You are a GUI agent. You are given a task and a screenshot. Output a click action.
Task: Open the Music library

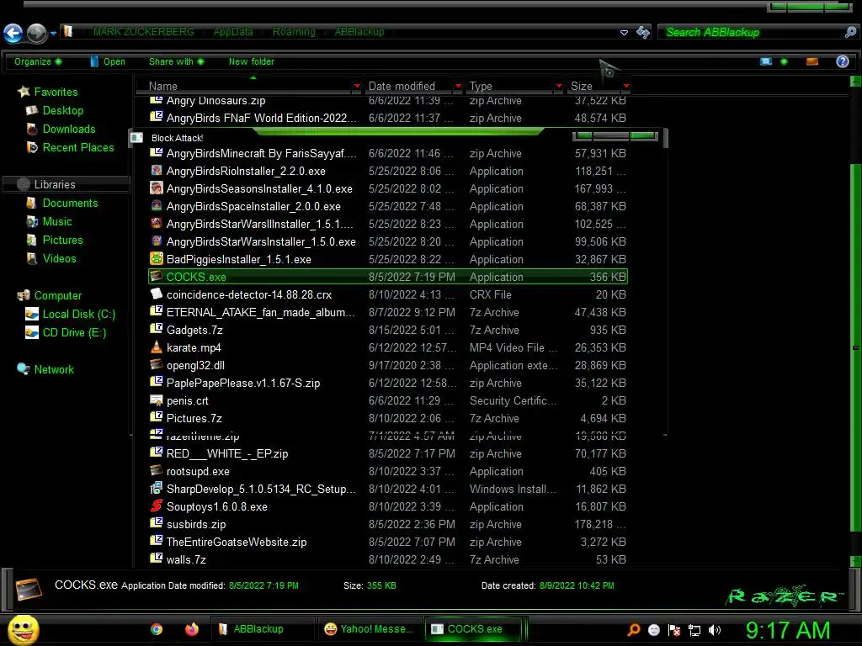(50, 222)
